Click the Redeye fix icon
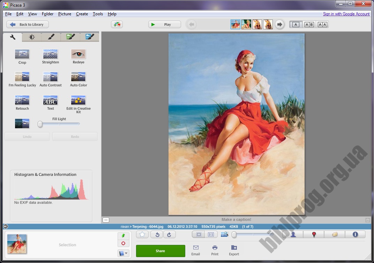374x263 pixels. [x=78, y=54]
